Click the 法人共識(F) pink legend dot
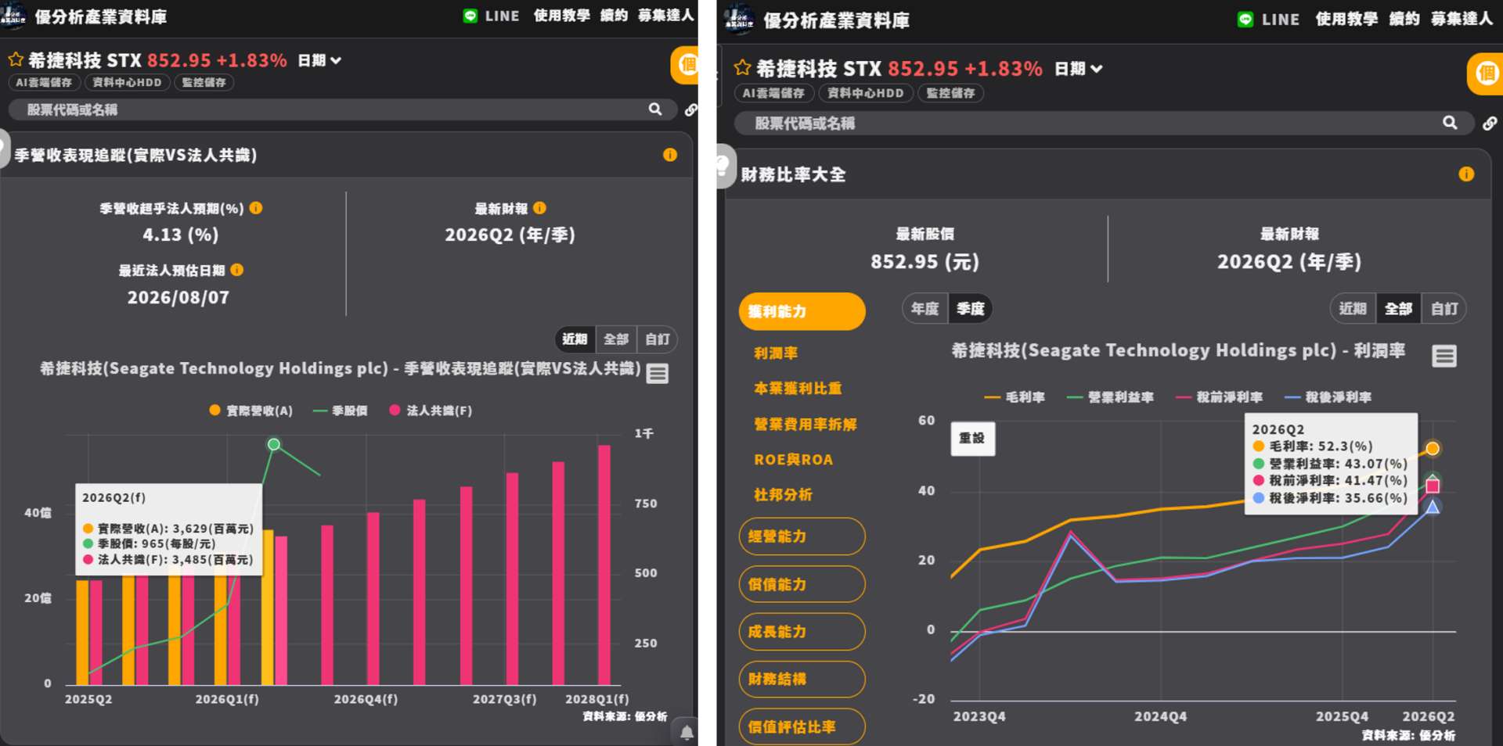This screenshot has width=1503, height=746. tap(395, 410)
